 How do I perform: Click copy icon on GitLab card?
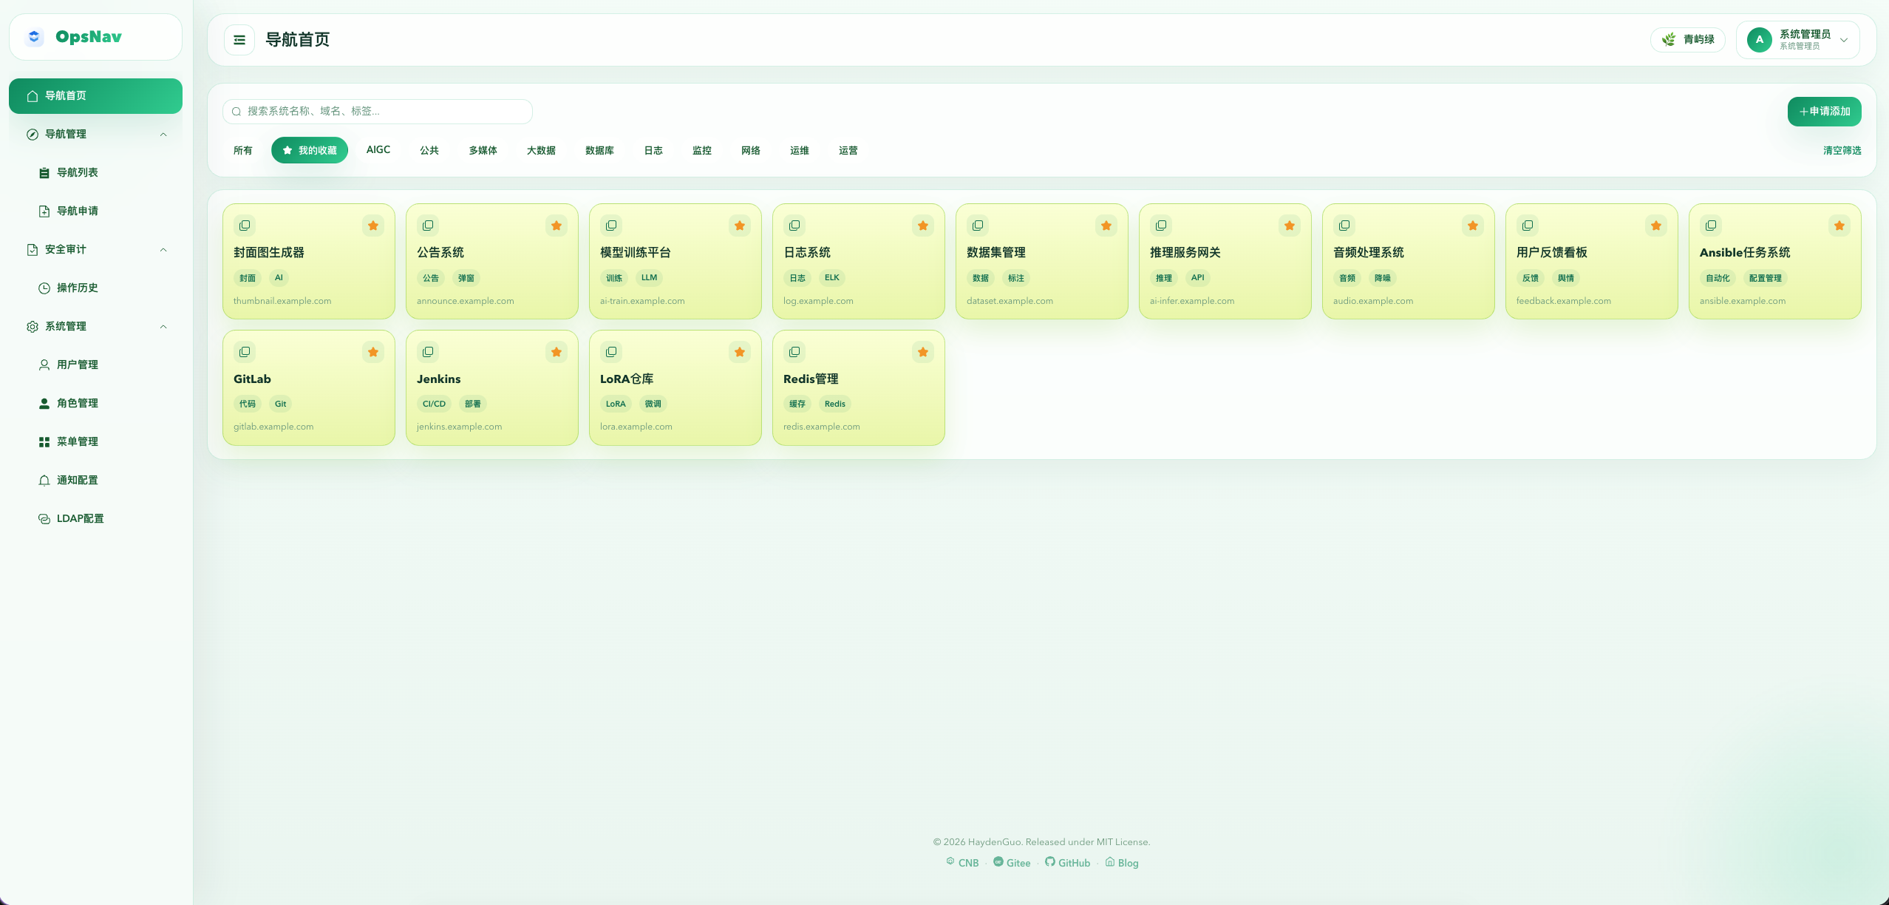[245, 352]
